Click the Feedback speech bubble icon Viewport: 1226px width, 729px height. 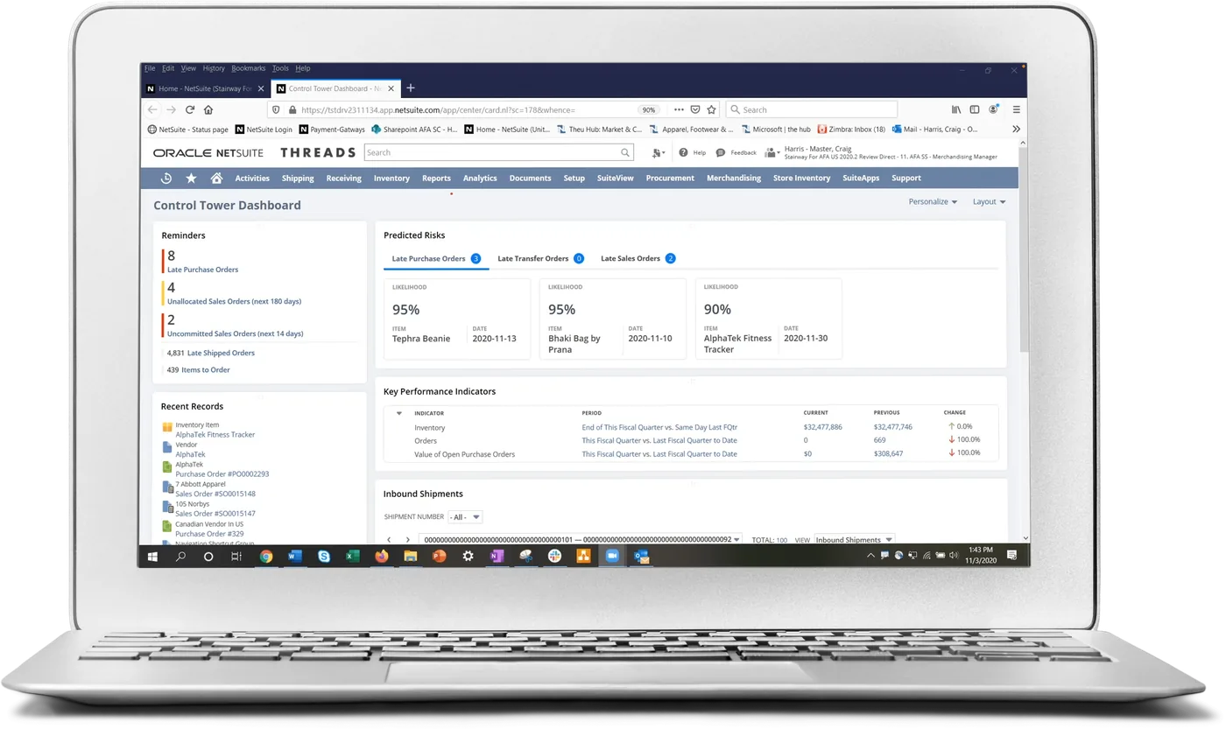[x=721, y=152]
